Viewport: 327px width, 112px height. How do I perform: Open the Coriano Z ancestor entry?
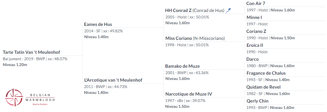click(x=256, y=31)
